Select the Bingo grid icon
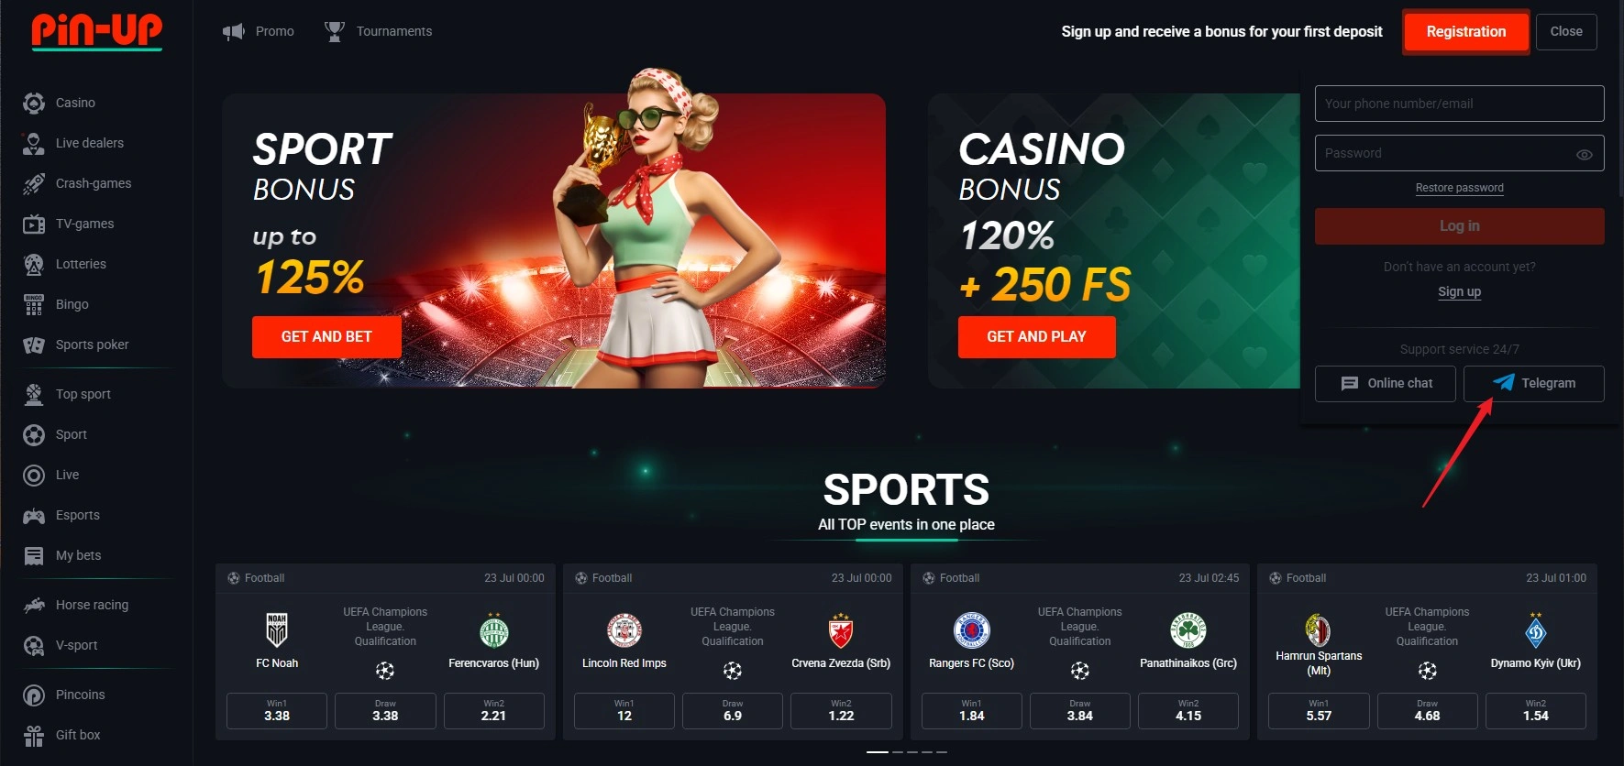 [34, 304]
